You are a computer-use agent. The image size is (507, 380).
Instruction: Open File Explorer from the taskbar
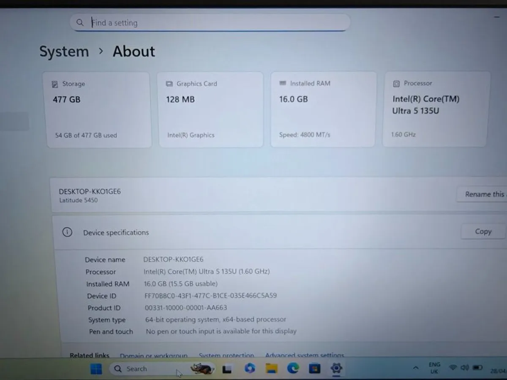tap(272, 369)
